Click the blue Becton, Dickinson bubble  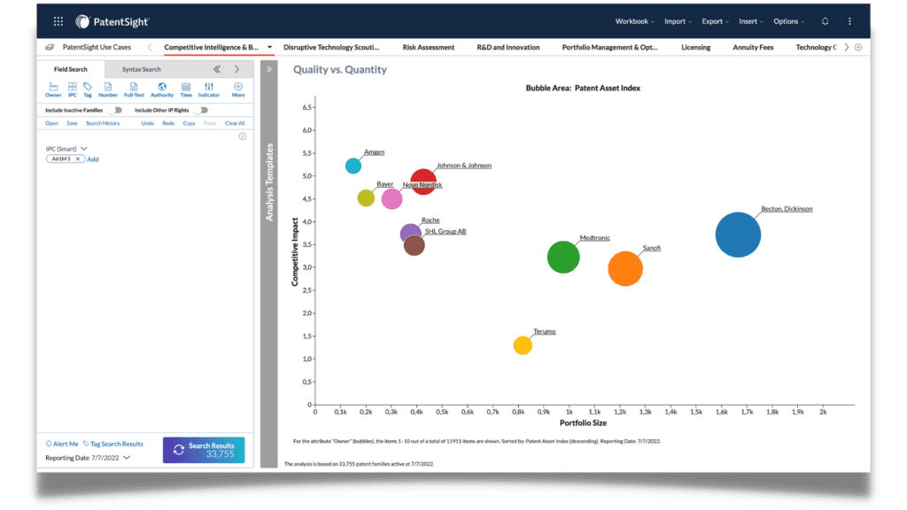point(738,235)
